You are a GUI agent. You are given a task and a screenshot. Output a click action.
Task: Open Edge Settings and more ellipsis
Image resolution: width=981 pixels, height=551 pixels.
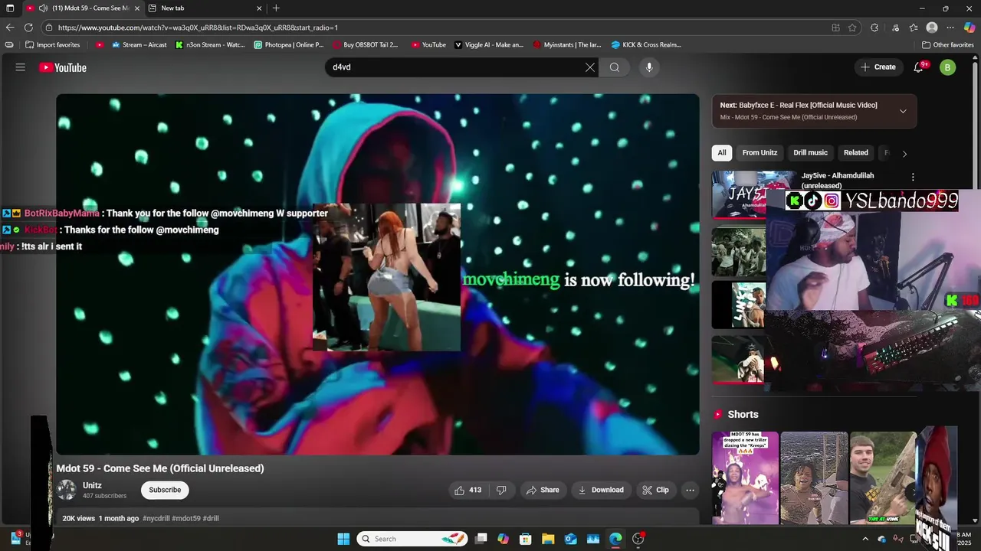pos(950,28)
